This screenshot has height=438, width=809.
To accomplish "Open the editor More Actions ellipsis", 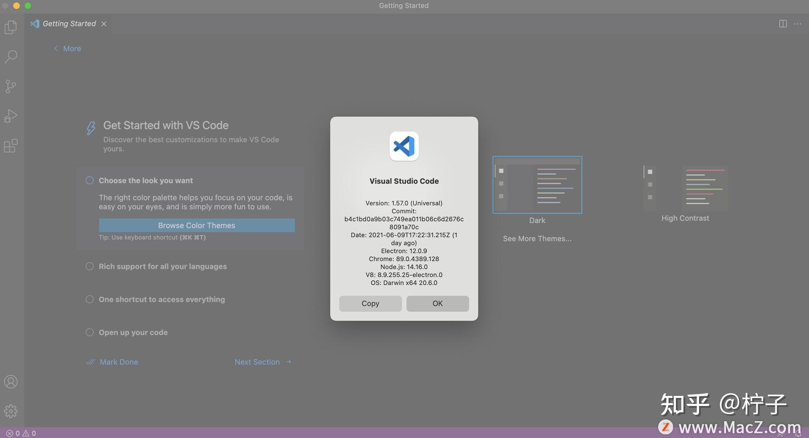I will 798,24.
